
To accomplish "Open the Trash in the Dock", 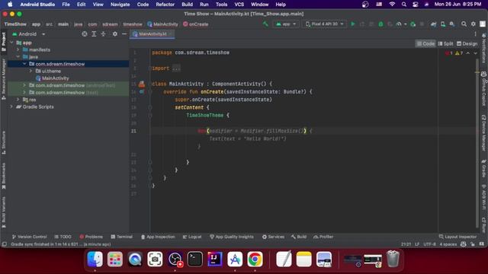I will coord(393,259).
